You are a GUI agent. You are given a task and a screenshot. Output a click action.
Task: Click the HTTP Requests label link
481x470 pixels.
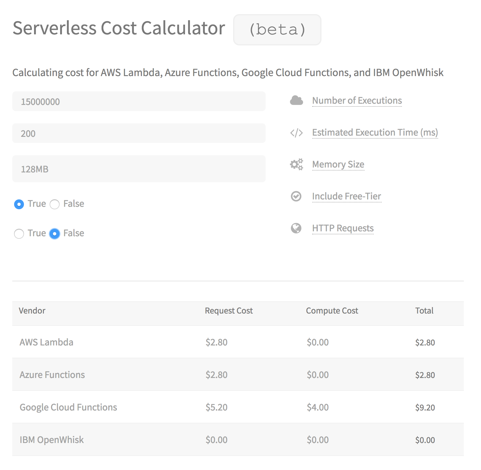[x=343, y=228]
